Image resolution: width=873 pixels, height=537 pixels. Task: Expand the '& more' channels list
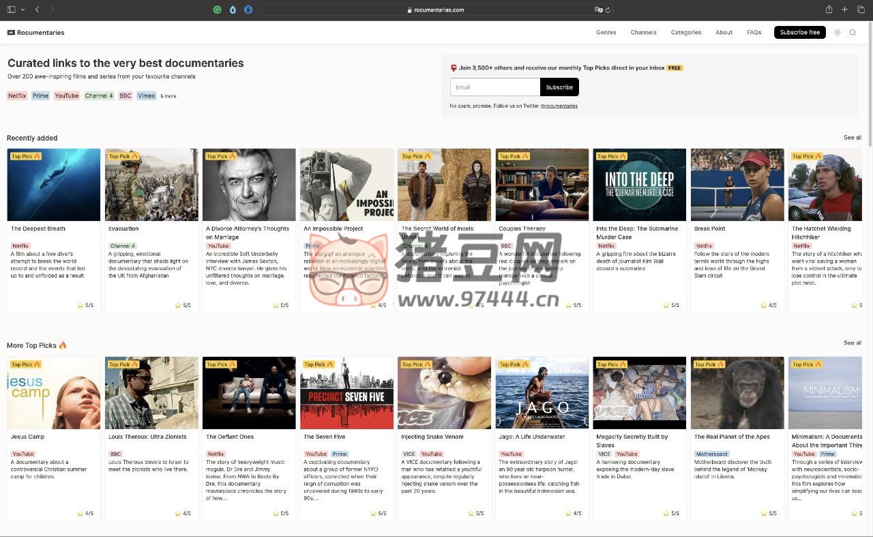click(168, 96)
